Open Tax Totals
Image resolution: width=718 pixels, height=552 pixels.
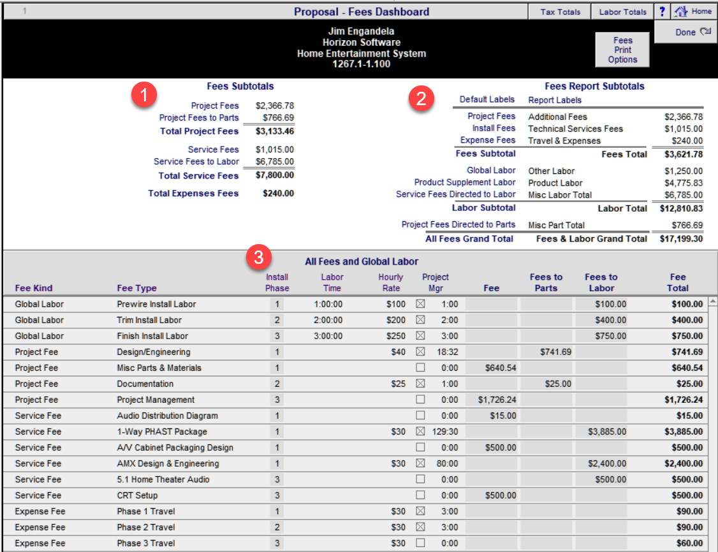click(x=560, y=12)
